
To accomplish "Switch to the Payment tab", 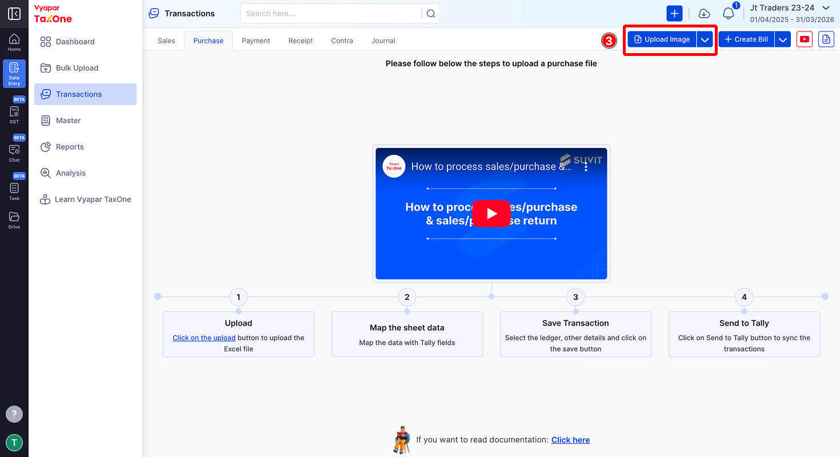I will coord(256,41).
